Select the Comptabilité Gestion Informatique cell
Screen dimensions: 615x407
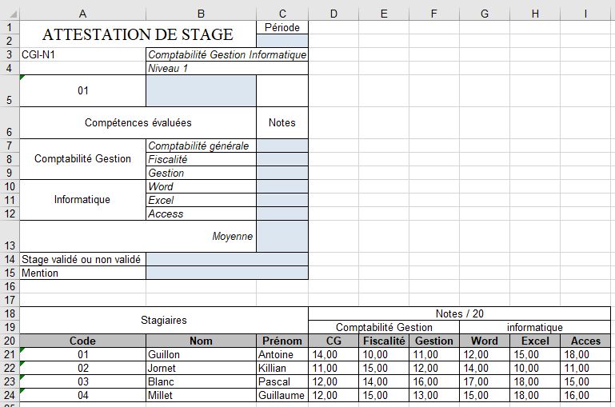227,54
